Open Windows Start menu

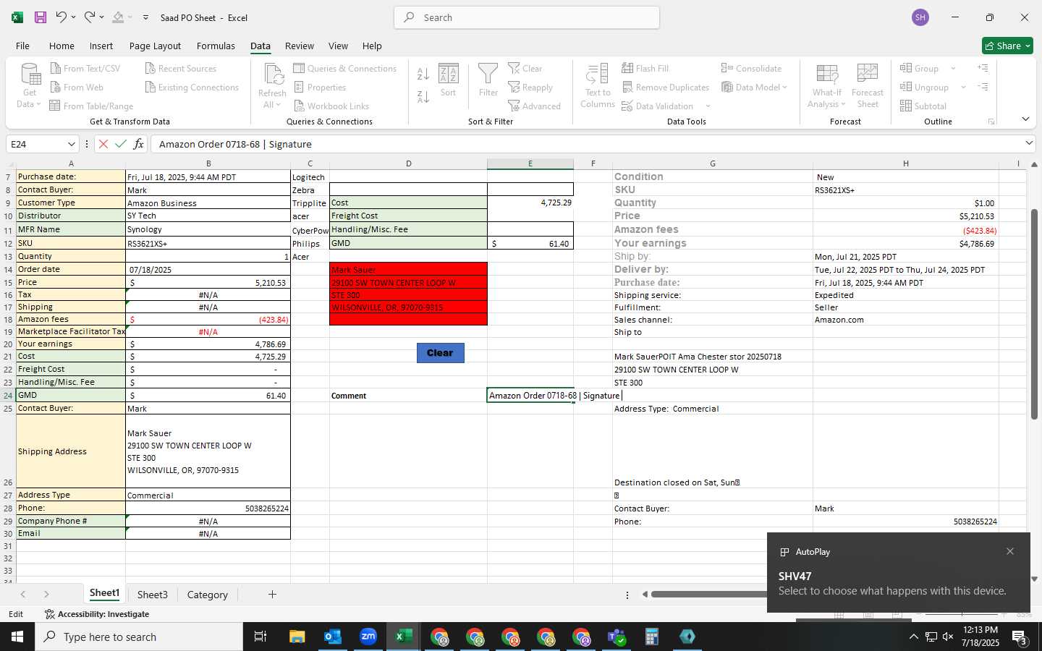point(17,637)
